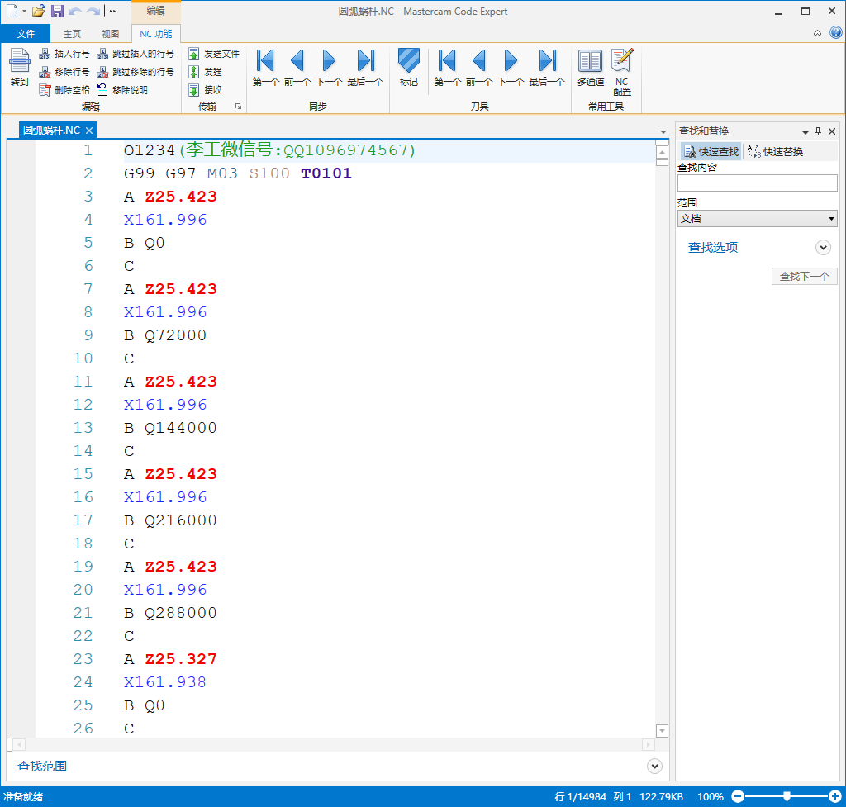Click the 编辑 contextual tab header

click(x=156, y=11)
